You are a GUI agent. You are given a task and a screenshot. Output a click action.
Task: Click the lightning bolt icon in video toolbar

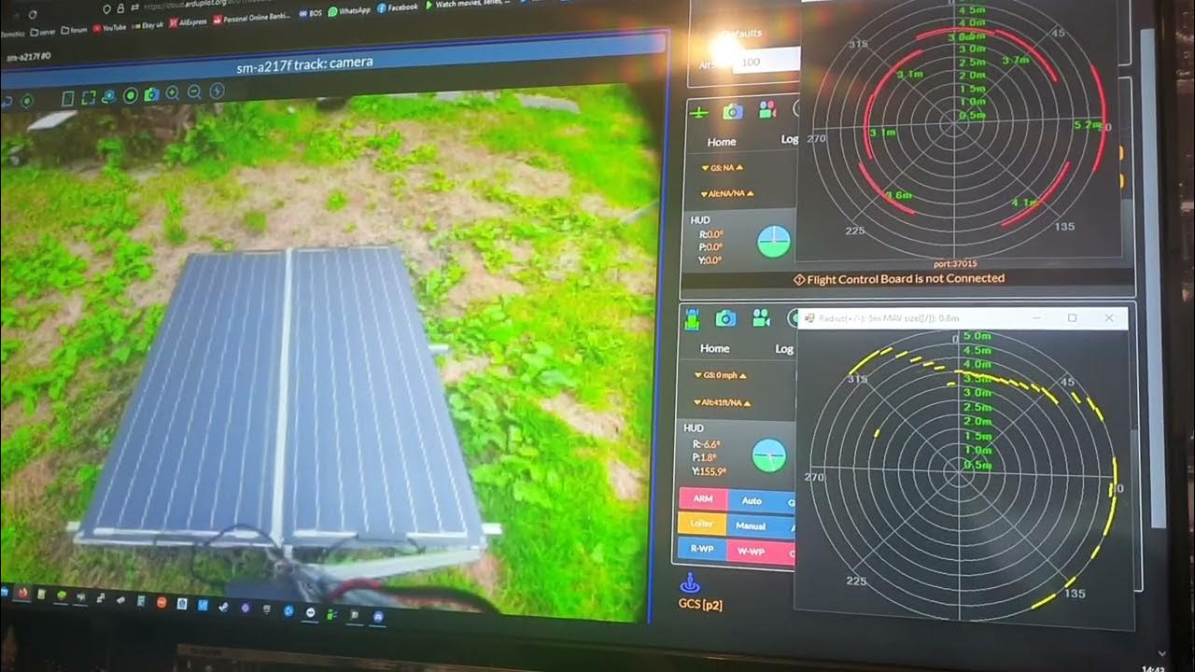217,91
